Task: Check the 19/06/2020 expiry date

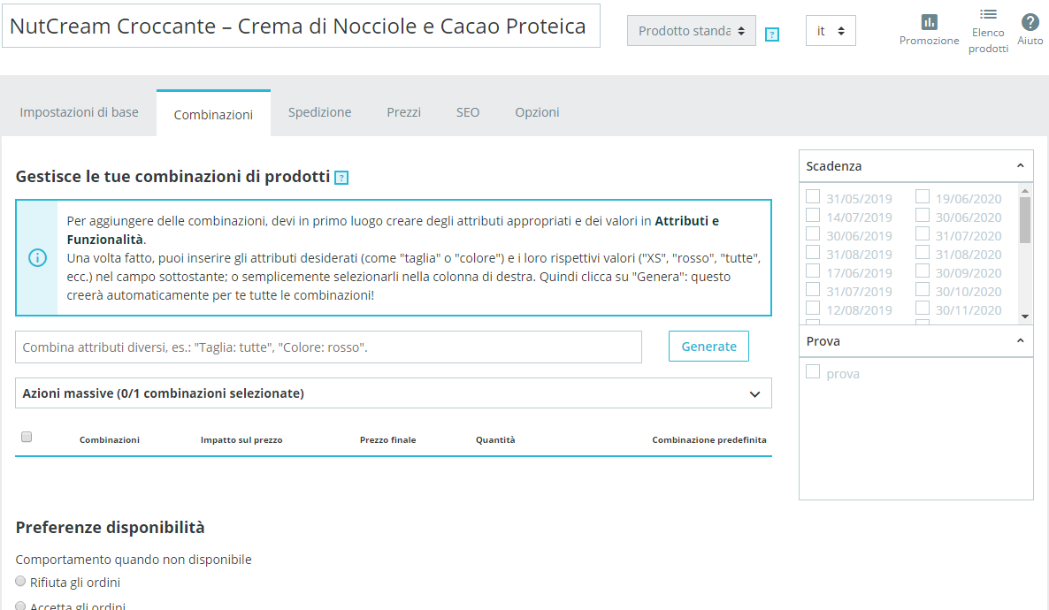Action: coord(923,196)
